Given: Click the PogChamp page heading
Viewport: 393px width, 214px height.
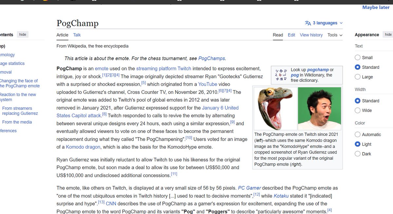Looking at the screenshot, I should click(78, 23).
